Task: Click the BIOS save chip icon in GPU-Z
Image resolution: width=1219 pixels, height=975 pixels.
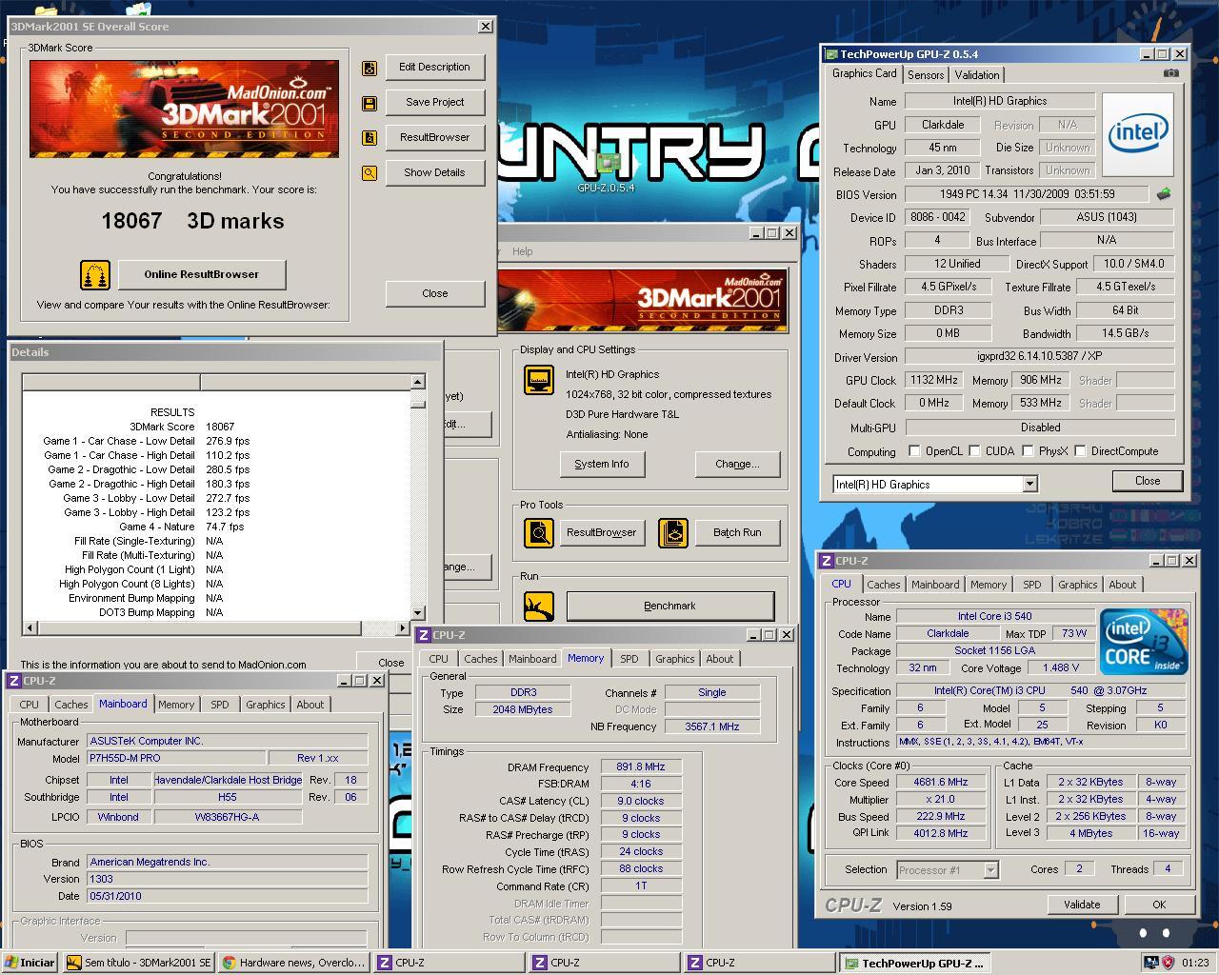Action: coord(1164,194)
